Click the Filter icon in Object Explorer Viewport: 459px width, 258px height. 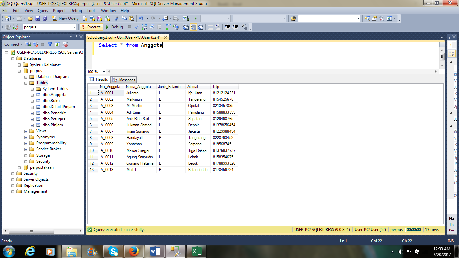[x=49, y=44]
